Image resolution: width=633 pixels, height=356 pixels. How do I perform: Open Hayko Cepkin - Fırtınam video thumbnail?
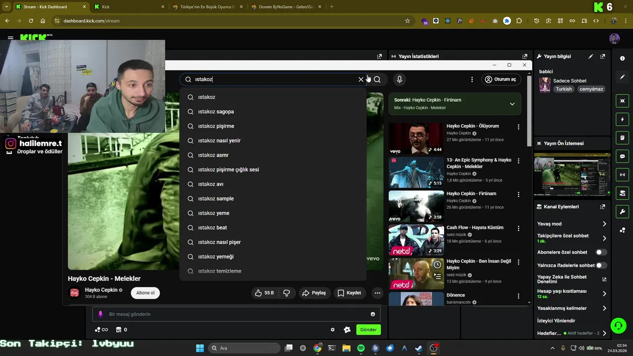[416, 206]
